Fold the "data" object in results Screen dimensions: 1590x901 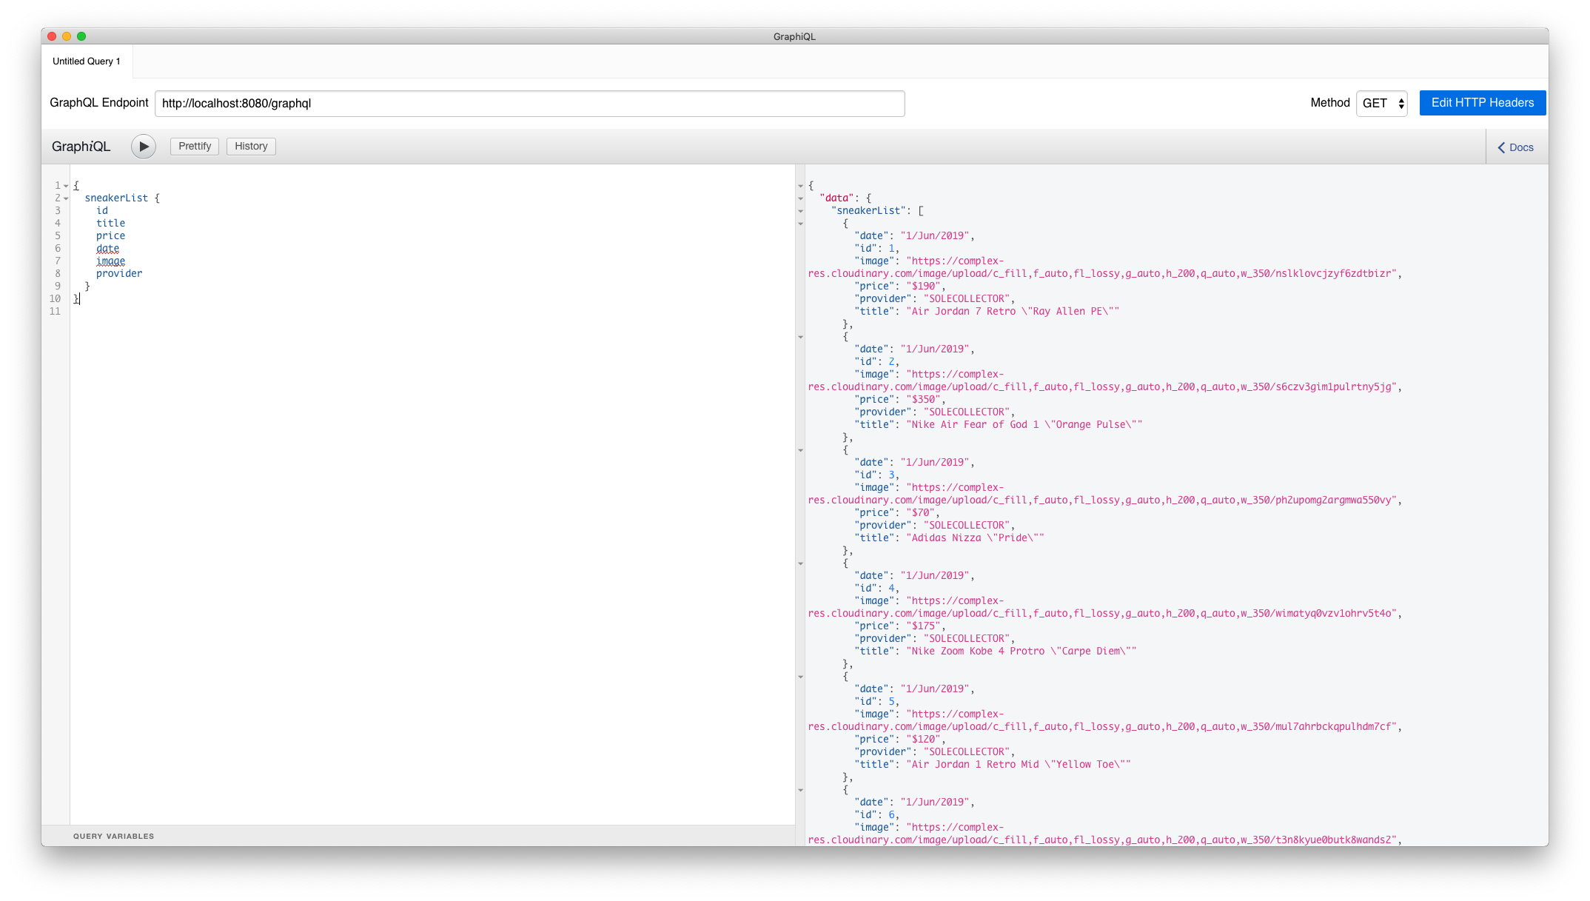click(x=800, y=198)
